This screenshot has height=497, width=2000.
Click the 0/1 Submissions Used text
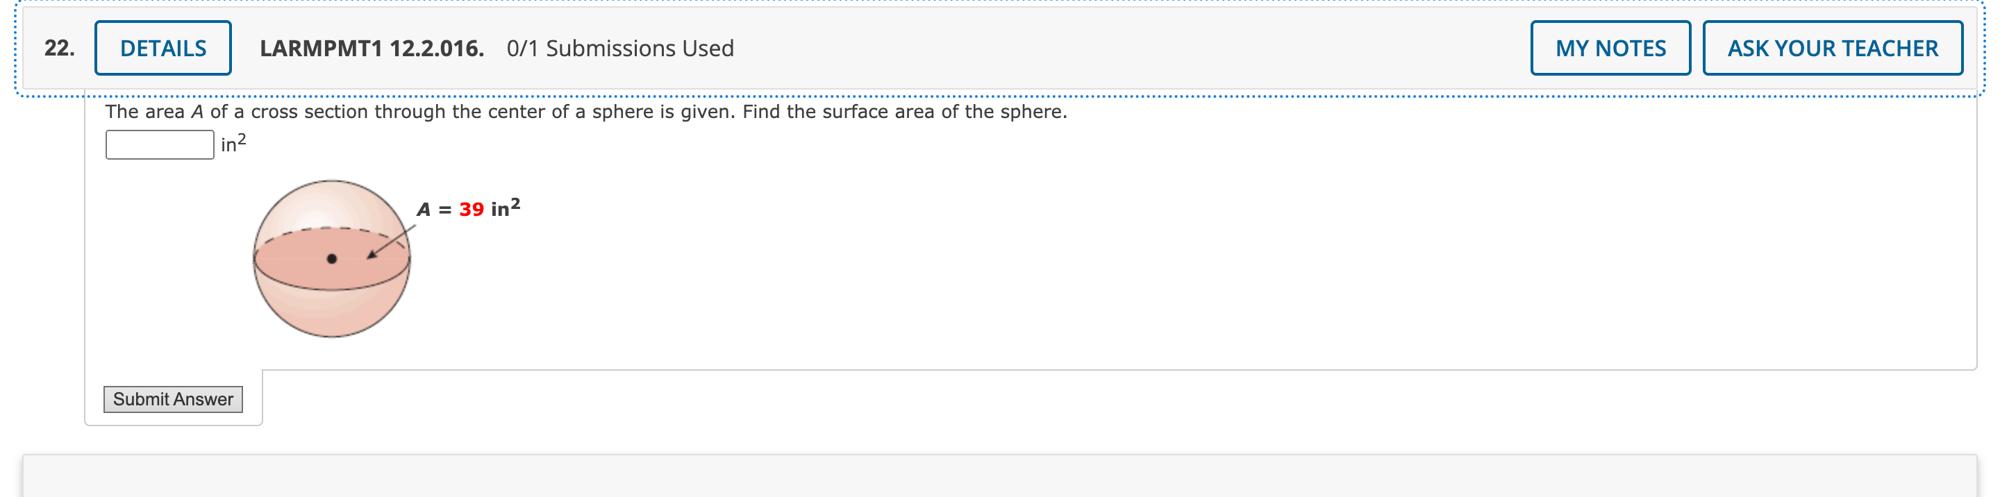(620, 49)
